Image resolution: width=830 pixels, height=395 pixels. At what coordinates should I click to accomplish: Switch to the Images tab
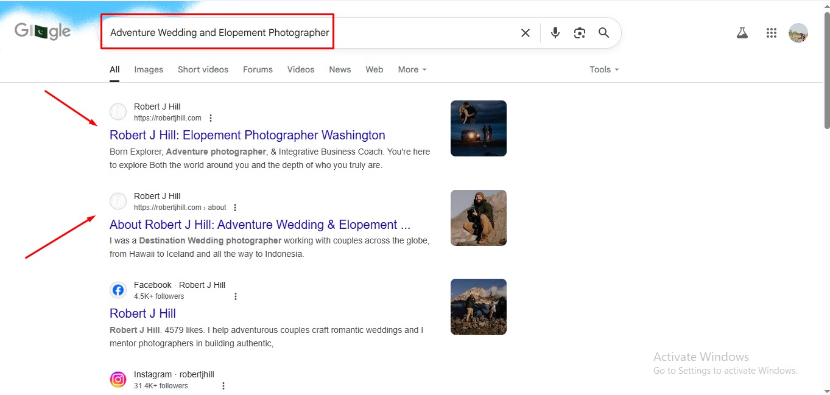pyautogui.click(x=149, y=69)
